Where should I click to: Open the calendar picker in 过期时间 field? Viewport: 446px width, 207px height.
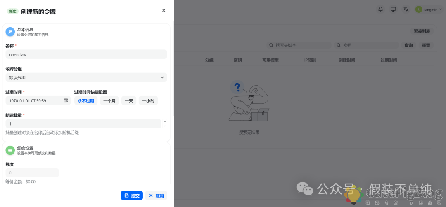click(66, 101)
